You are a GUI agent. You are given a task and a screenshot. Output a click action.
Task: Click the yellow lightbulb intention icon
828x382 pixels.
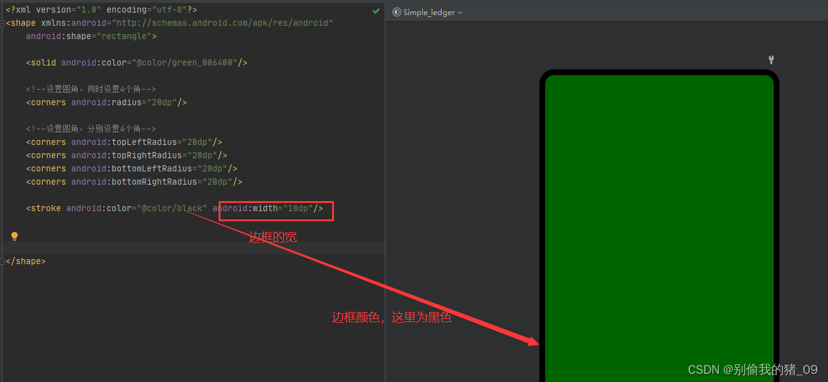pos(14,236)
